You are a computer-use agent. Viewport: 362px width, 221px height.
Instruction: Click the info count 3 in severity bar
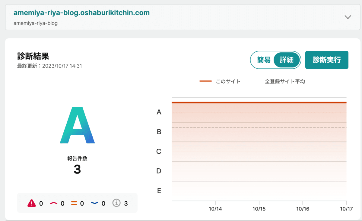tap(126, 203)
